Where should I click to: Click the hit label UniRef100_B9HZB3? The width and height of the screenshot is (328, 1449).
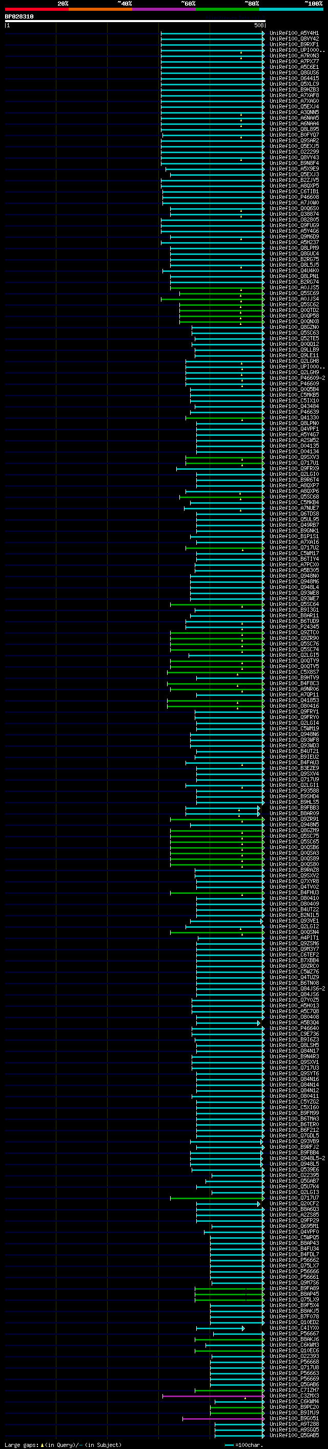point(294,89)
